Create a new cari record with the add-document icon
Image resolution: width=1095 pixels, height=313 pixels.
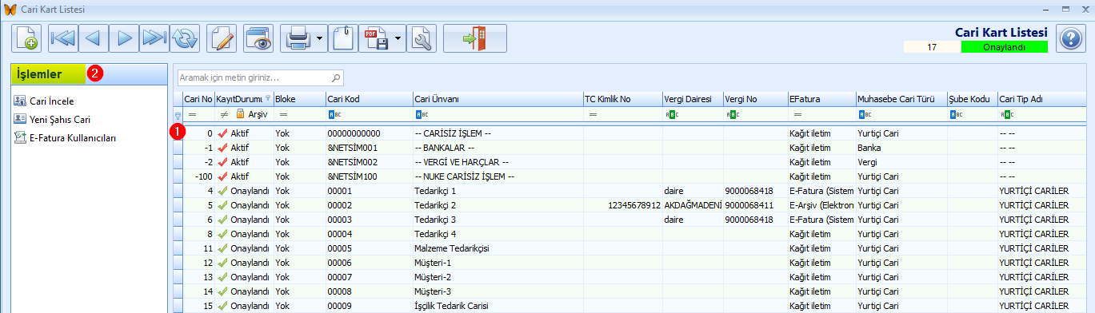click(x=26, y=38)
